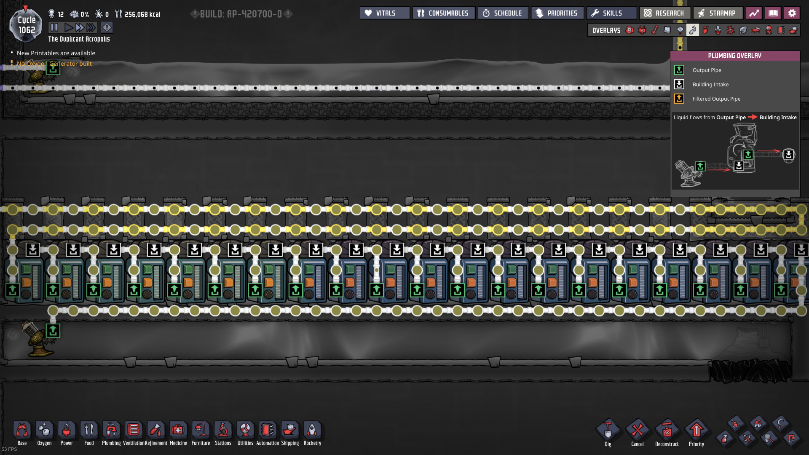Select the Harvest sickle tool
This screenshot has height=455, width=809.
(x=780, y=424)
